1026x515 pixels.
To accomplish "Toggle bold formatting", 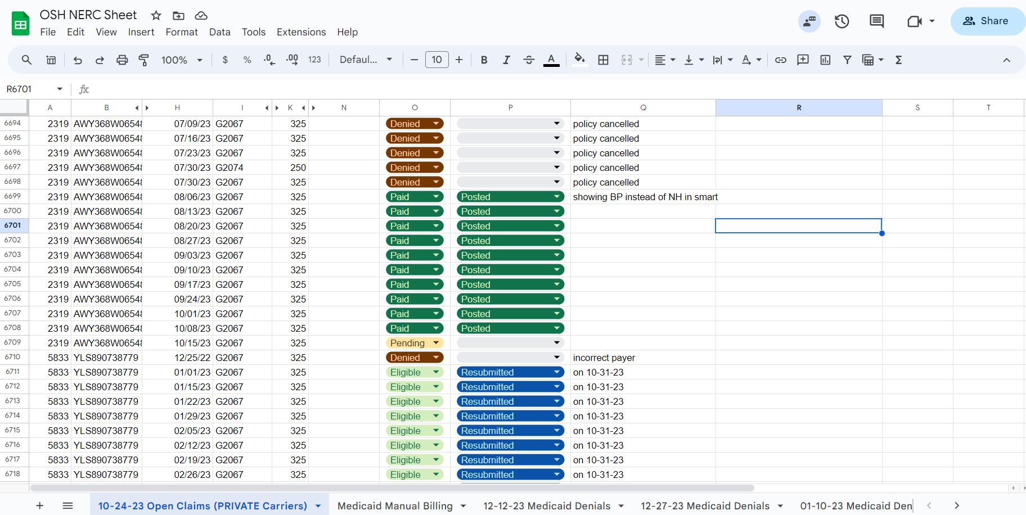I will [484, 60].
